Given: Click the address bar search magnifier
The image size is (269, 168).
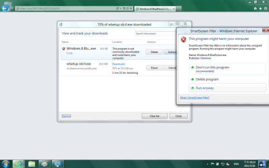Looking at the screenshot, I should click(x=117, y=8).
